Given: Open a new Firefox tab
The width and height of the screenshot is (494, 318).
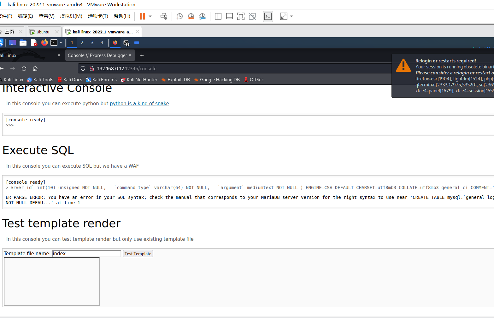Looking at the screenshot, I should click(142, 55).
